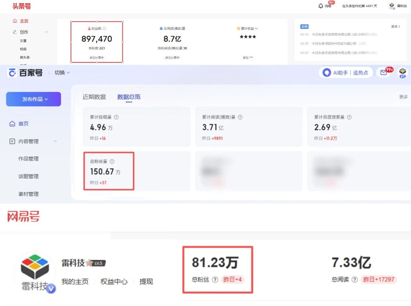Image resolution: width=411 pixels, height=306 pixels.
Task: Click 更多 in the 百家号 data panel
Action: (x=403, y=97)
